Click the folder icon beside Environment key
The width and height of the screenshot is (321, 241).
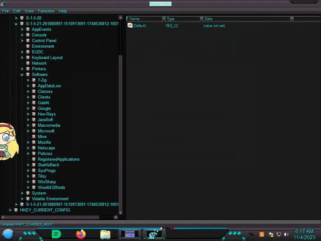click(28, 46)
